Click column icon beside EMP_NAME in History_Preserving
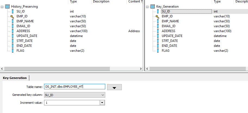This screenshot has height=113, width=248. pos(13,21)
